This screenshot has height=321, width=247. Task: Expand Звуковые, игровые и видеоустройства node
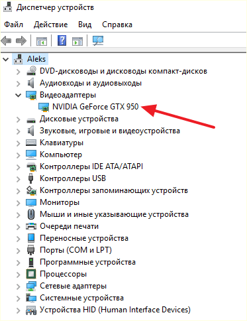[19, 131]
